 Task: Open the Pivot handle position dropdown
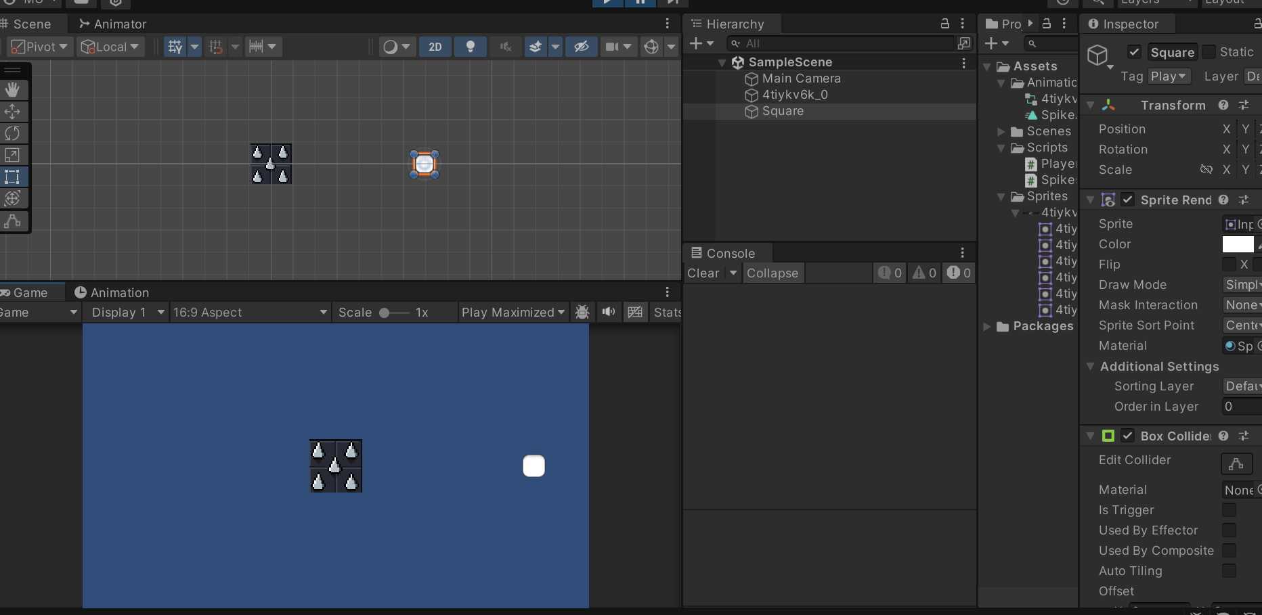tap(40, 47)
